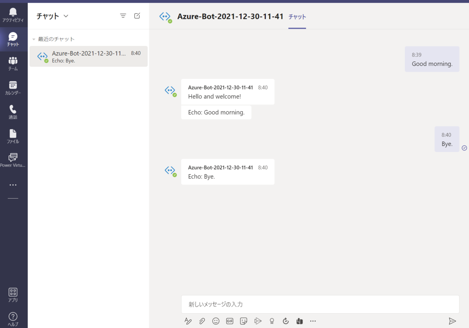This screenshot has width=469, height=328.
Task: Click the sent message 'Good morning.'
Action: (432, 59)
